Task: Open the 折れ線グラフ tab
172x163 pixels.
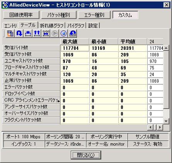Action: tap(52, 25)
